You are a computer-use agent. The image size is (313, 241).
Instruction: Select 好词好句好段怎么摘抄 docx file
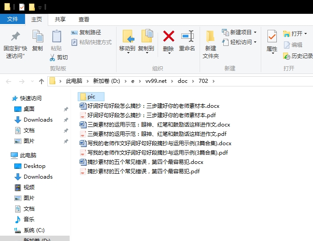150,106
